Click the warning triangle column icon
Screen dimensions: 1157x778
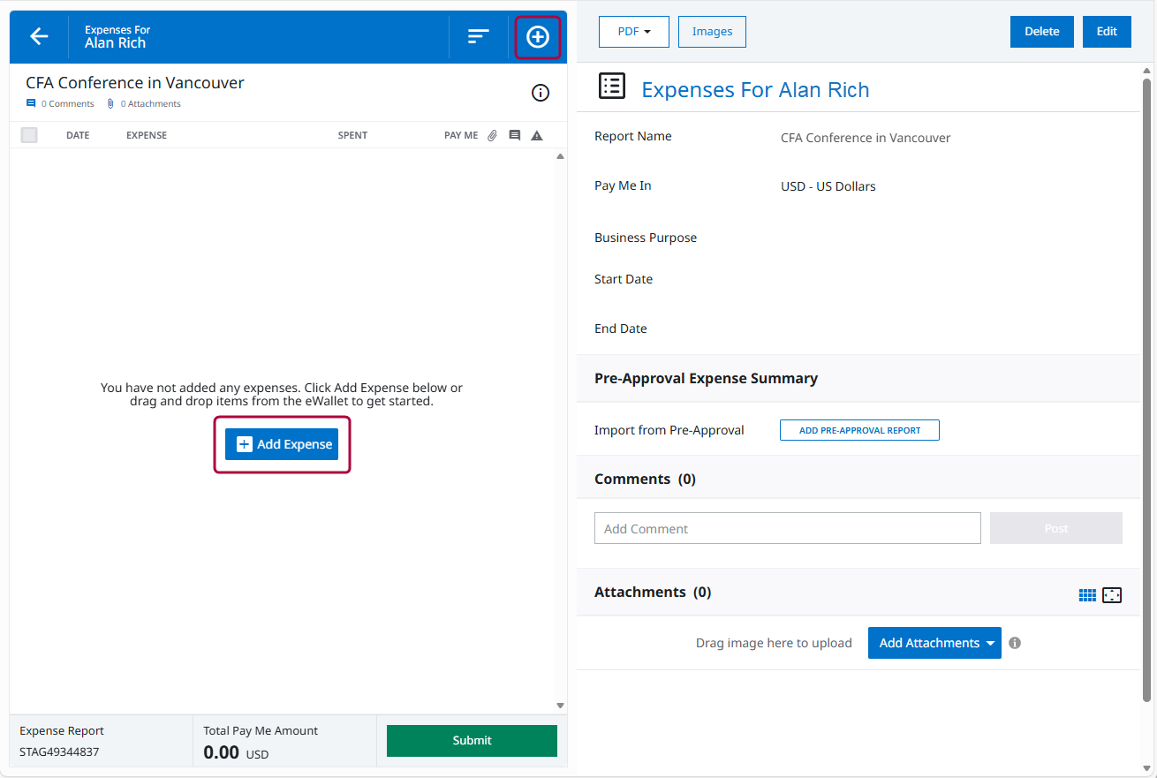pyautogui.click(x=536, y=135)
